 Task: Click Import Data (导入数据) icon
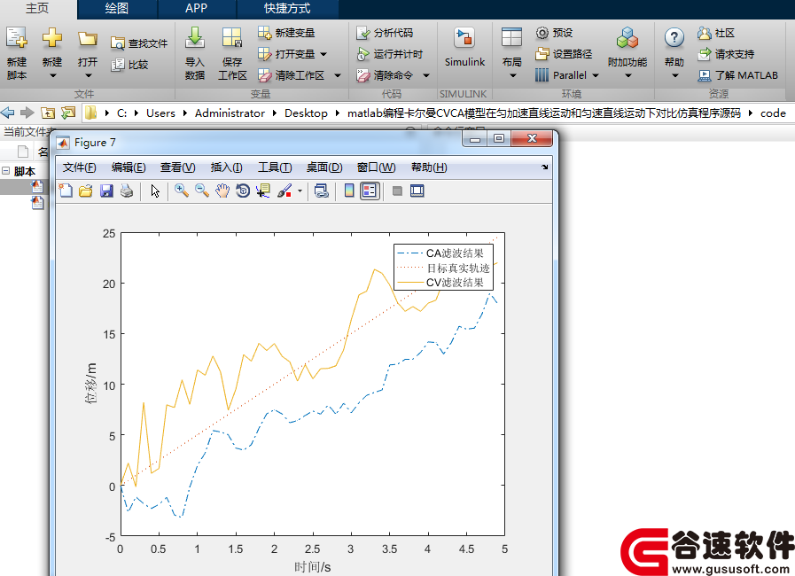[x=195, y=38]
